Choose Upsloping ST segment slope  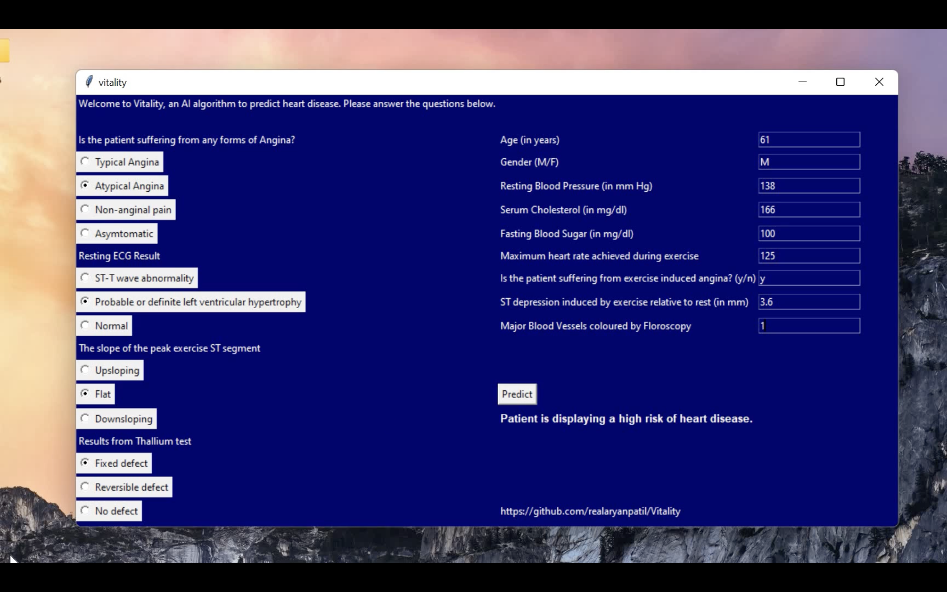[85, 370]
